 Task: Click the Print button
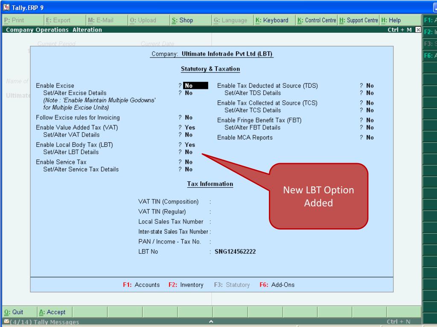[23, 20]
